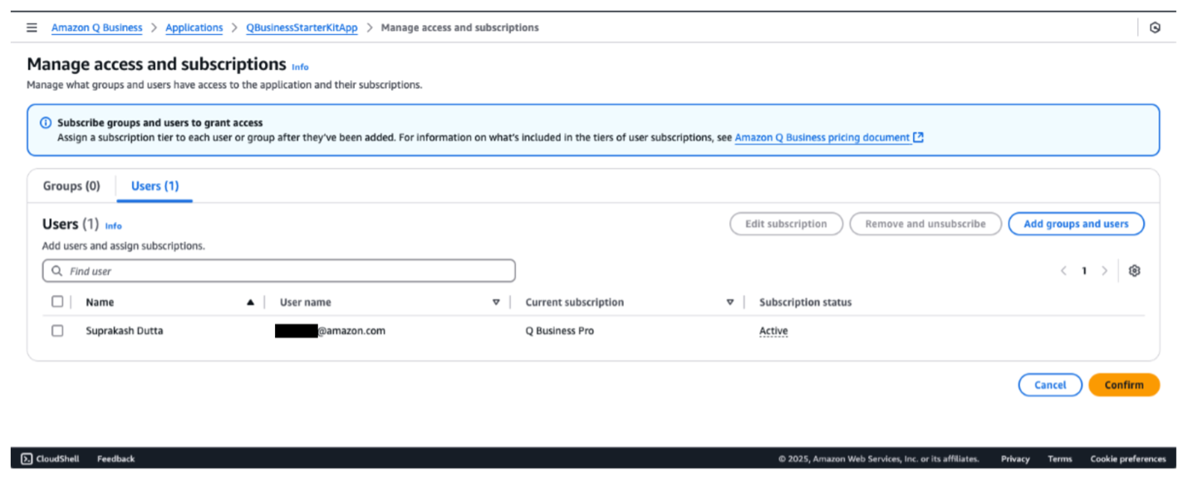Image resolution: width=1188 pixels, height=482 pixels.
Task: Sort the table by the Name column arrow
Action: click(x=250, y=302)
